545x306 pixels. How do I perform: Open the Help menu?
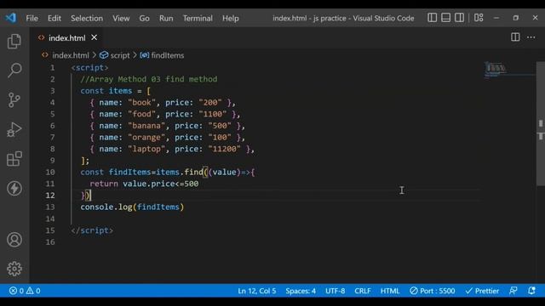pos(231,19)
